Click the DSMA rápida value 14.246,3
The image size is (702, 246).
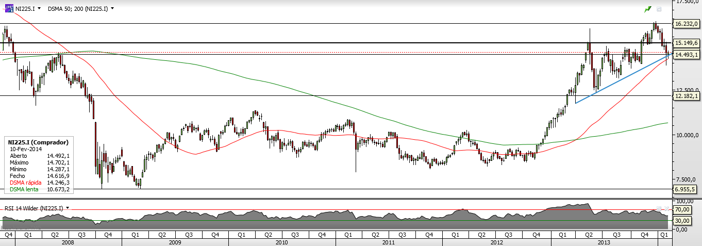click(58, 183)
